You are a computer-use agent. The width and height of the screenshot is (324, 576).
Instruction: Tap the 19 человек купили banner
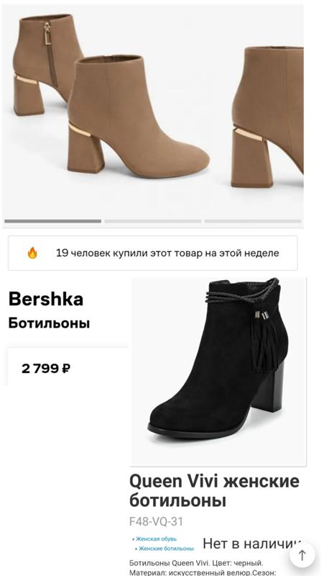(153, 253)
